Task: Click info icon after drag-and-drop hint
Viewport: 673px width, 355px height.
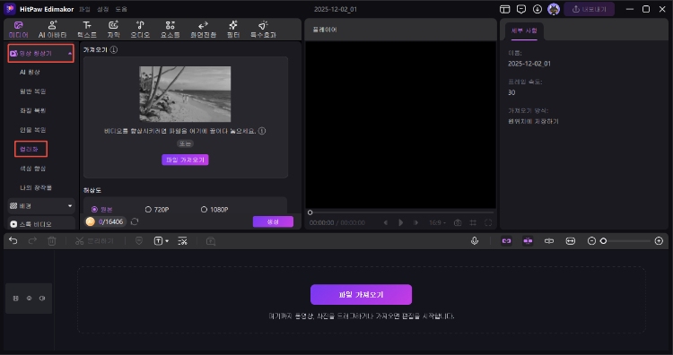Action: (262, 131)
